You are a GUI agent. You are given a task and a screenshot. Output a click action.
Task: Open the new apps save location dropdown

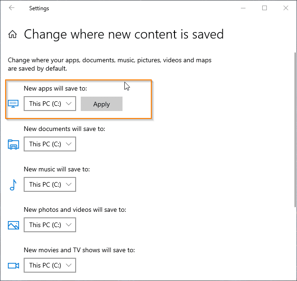tap(50, 104)
